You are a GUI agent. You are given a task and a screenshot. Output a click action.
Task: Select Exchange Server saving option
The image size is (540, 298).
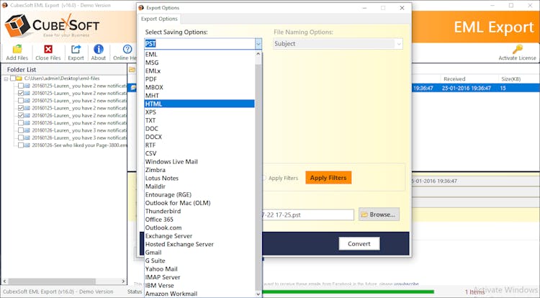[x=199, y=236]
